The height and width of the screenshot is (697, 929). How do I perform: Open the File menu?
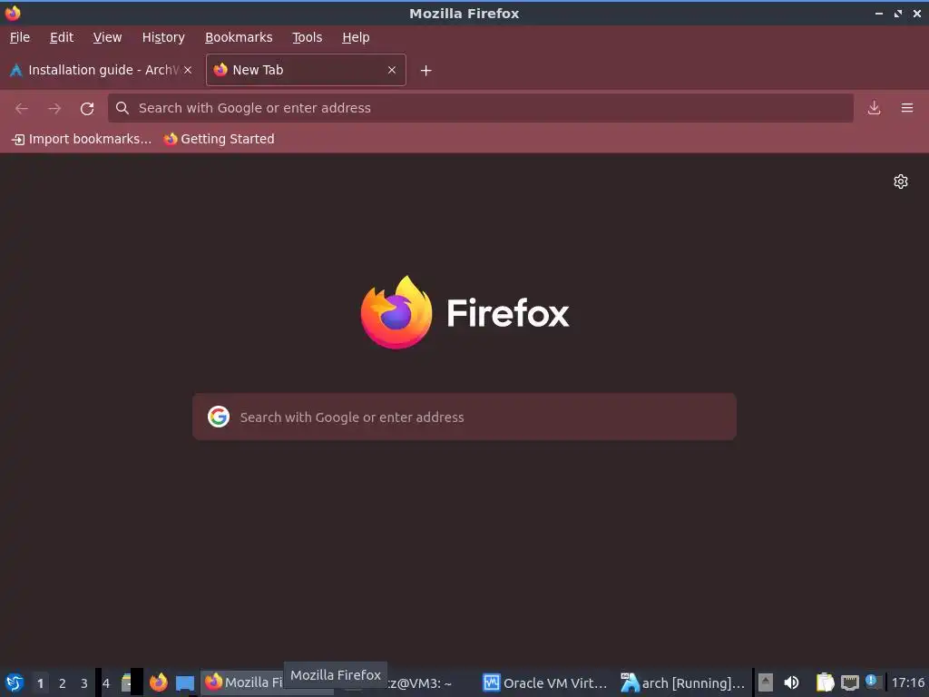coord(20,37)
